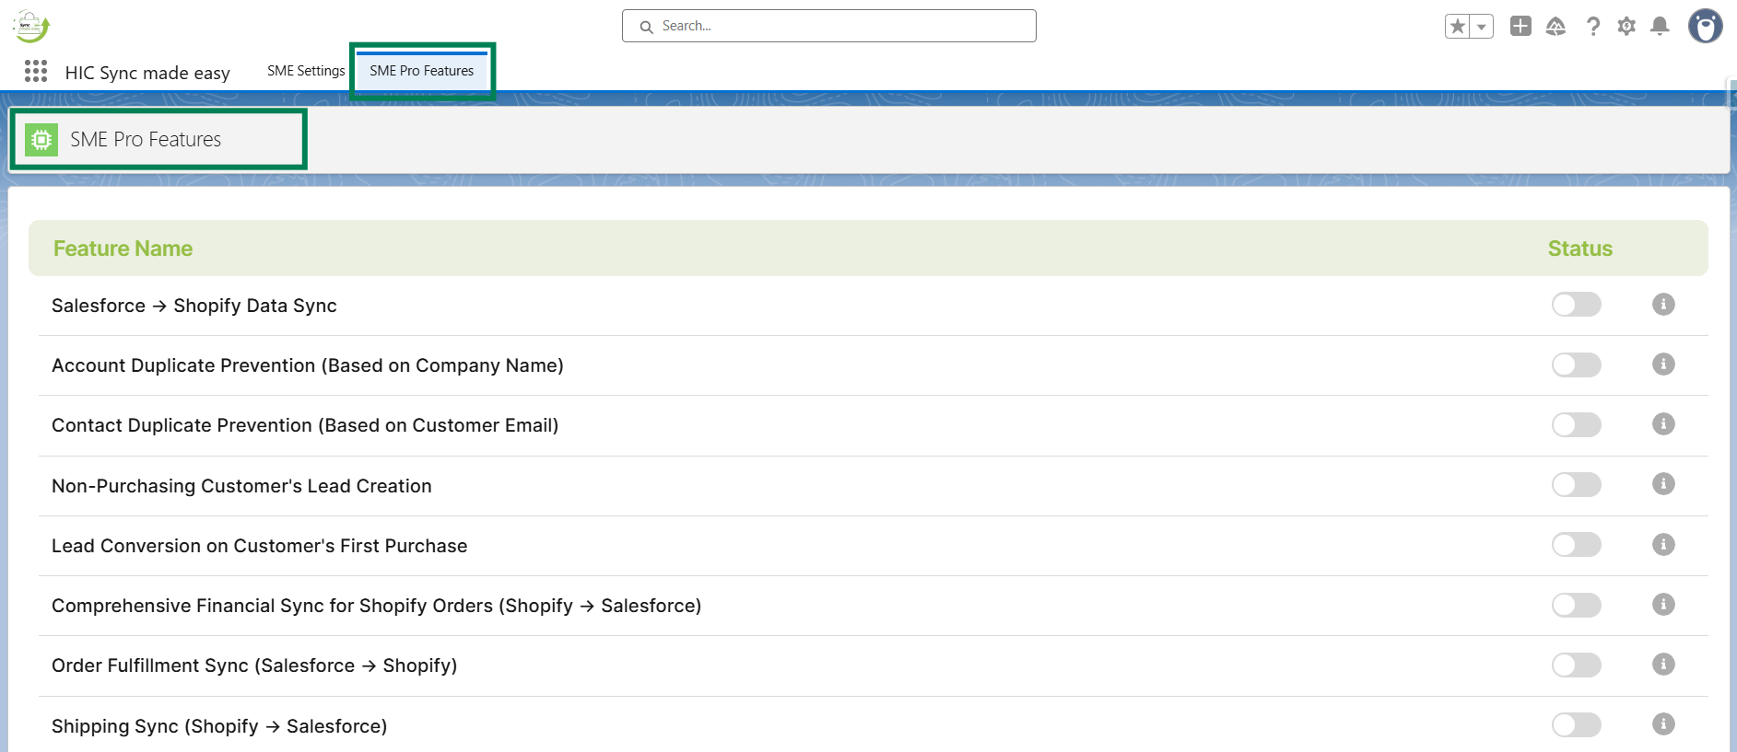Toggle Contact Duplicate Prevention switch
This screenshot has height=752, width=1737.
(x=1576, y=424)
